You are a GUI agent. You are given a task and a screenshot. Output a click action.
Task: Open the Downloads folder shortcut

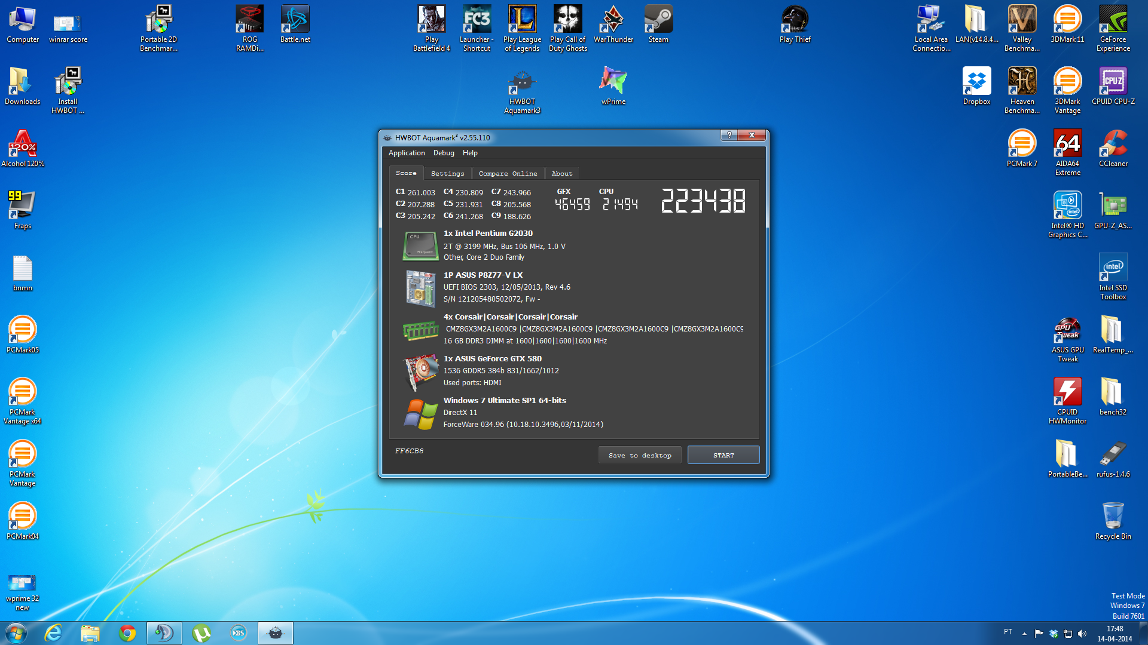point(23,86)
